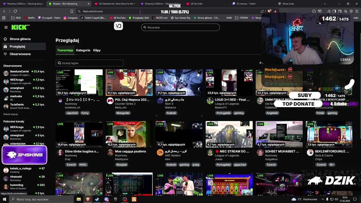Bookmark this page in address bar
This screenshot has width=361, height=203.
pyautogui.click(x=72, y=11)
